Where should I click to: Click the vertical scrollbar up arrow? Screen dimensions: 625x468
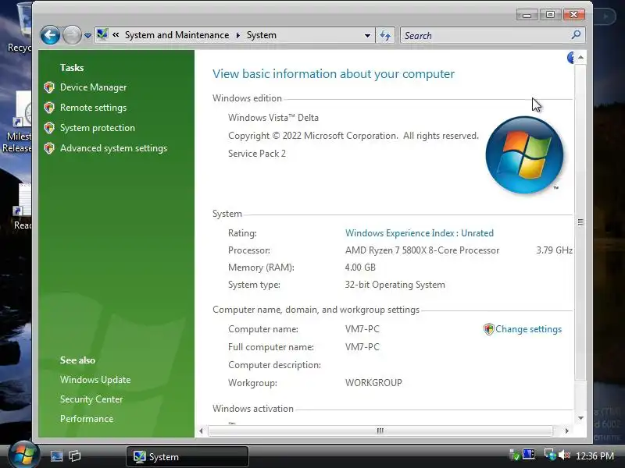580,58
